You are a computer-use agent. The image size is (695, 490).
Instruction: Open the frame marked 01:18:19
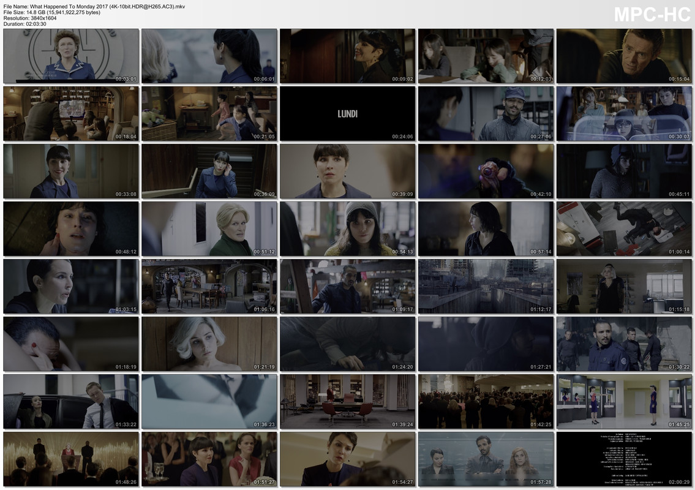71,344
